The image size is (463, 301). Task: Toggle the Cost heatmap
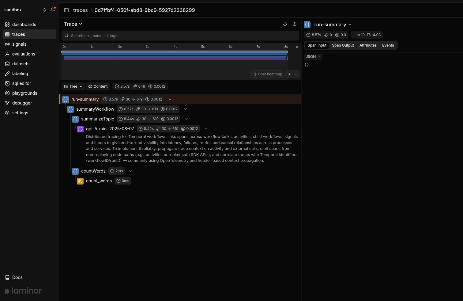point(268,74)
